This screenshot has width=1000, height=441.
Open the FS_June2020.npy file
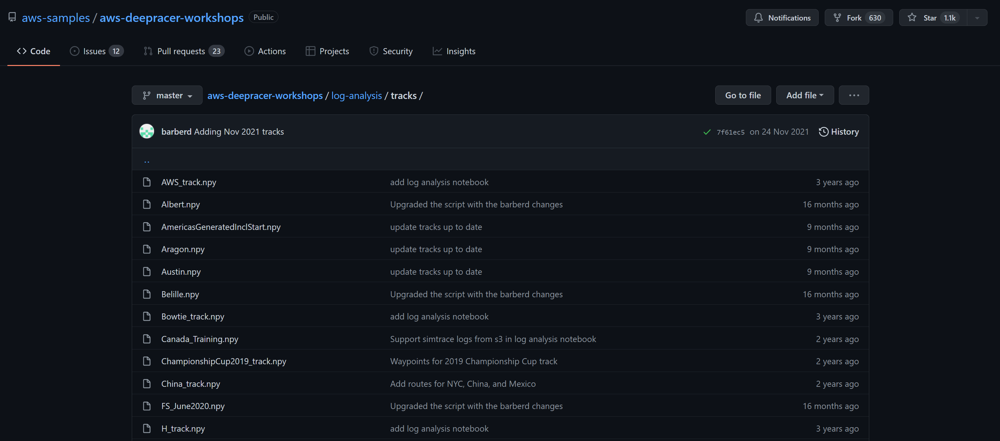(x=193, y=406)
